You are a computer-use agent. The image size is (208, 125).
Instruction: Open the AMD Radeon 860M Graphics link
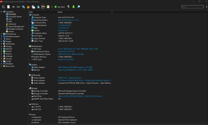point(75,67)
